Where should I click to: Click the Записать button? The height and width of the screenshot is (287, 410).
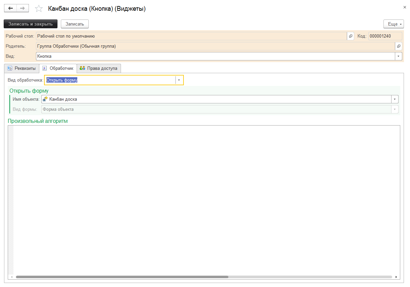coord(75,24)
